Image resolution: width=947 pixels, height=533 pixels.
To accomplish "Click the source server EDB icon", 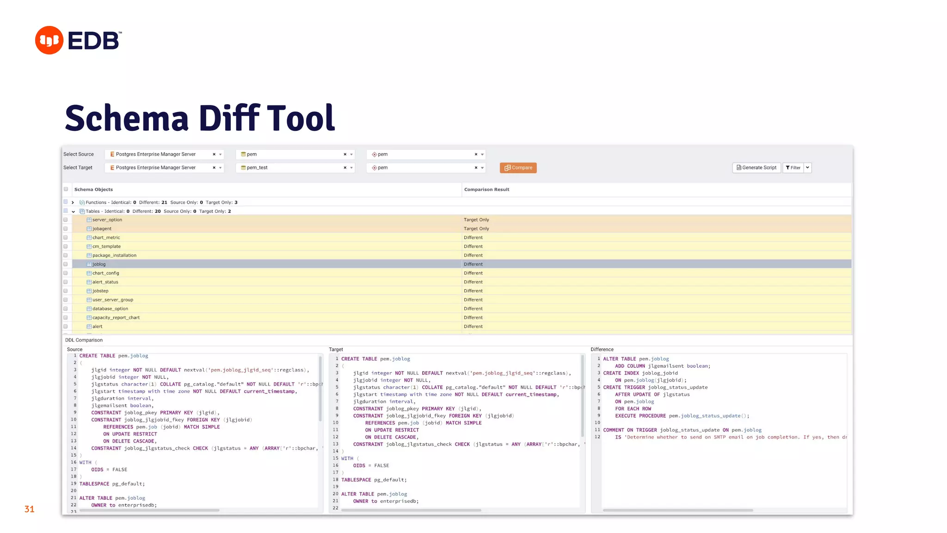I will point(112,155).
